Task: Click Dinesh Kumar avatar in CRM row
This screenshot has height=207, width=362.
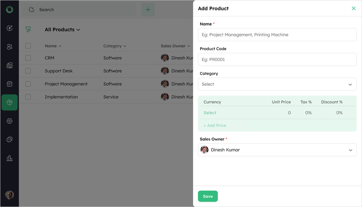Action: 165,58
